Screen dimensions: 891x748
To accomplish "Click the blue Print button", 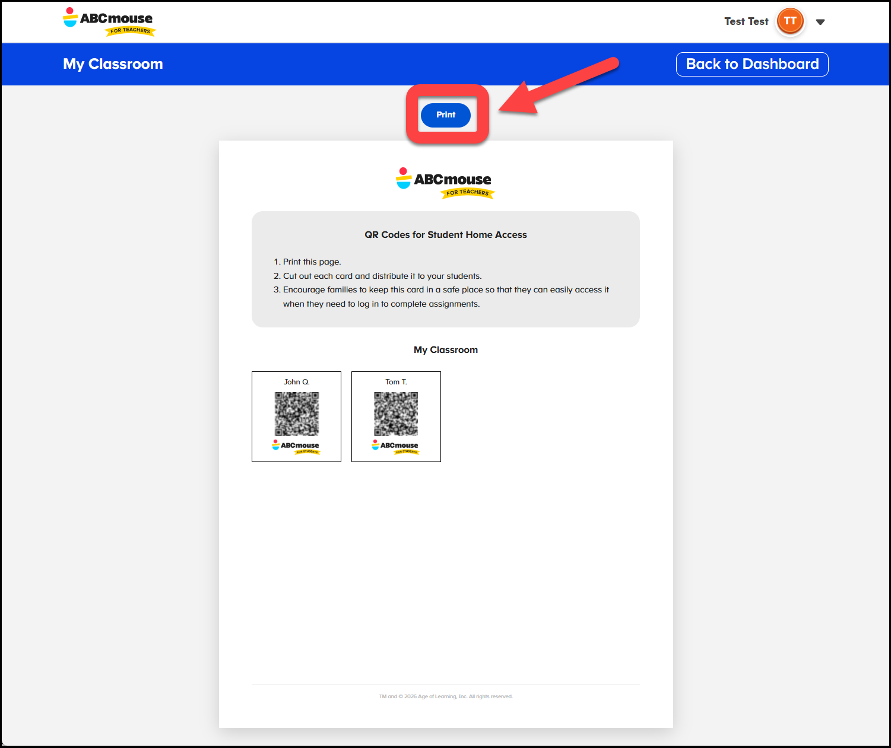I will [445, 115].
